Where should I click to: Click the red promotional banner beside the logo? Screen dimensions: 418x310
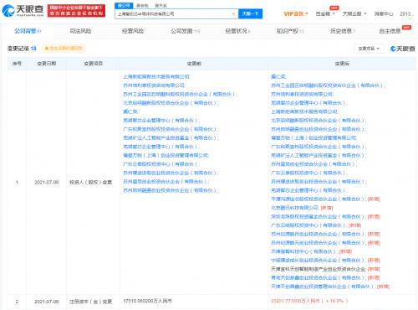coord(76,11)
